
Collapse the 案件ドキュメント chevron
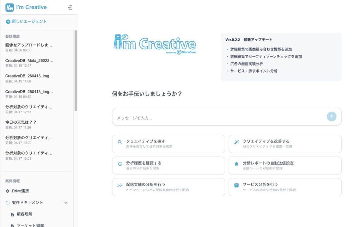pyautogui.click(x=66, y=203)
